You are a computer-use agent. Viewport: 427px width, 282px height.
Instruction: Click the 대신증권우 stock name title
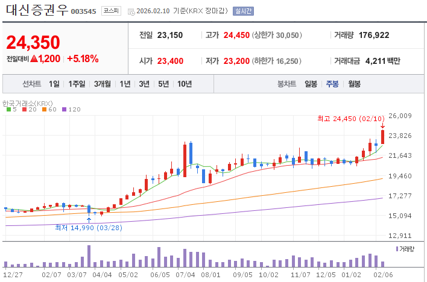tap(36, 11)
